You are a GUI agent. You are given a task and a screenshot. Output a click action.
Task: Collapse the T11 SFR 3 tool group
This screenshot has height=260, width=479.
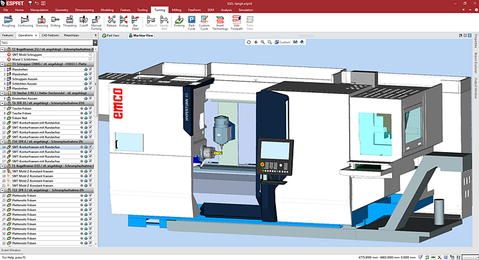2,190
